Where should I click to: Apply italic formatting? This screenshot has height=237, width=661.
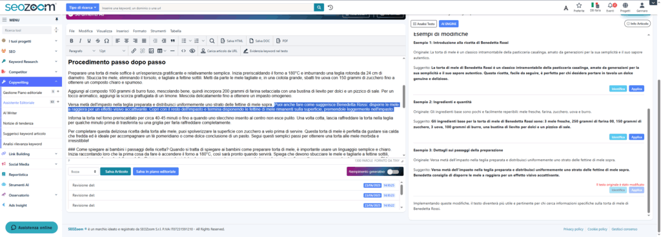(x=80, y=41)
